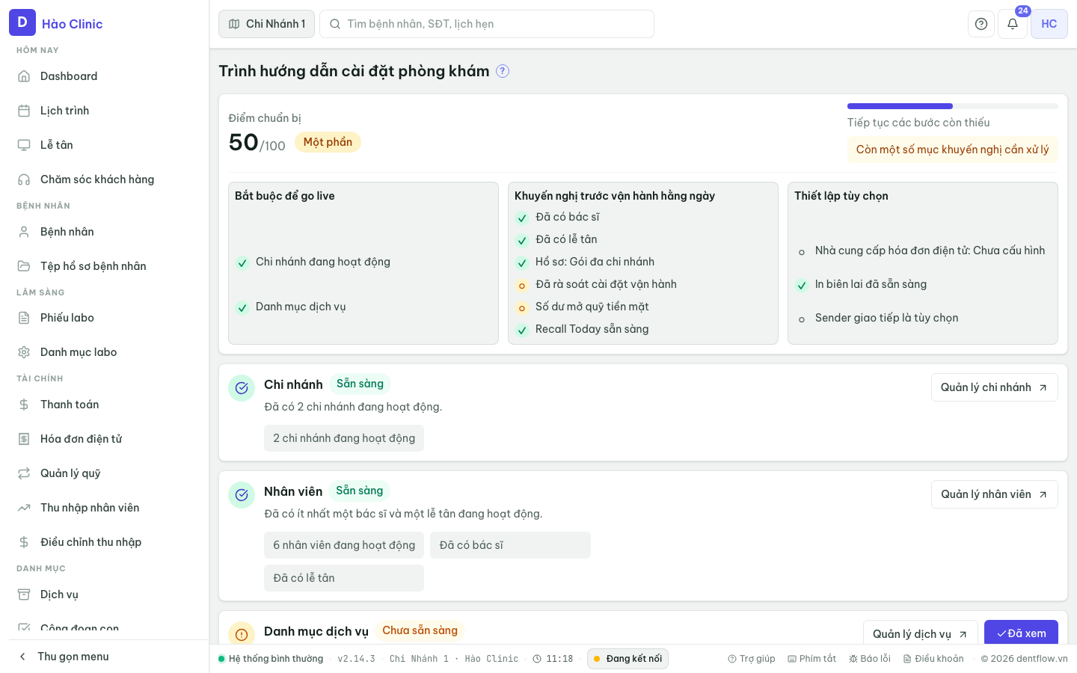
Task: Click the magnifier search icon
Action: click(x=335, y=24)
